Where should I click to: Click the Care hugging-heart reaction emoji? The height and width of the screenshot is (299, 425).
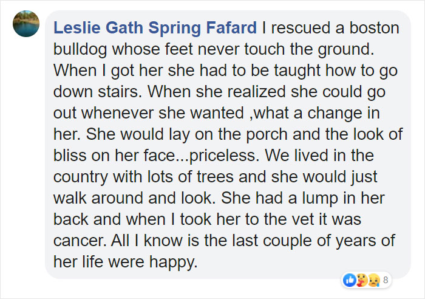[x=362, y=280]
